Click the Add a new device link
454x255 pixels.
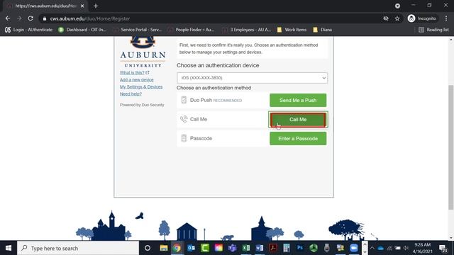click(137, 80)
